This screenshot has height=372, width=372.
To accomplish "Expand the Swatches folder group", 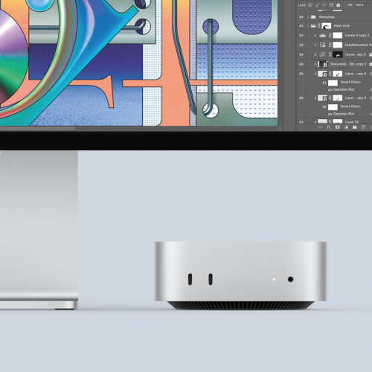I will (308, 17).
